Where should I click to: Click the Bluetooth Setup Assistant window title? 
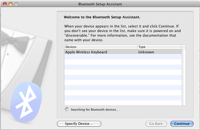point(100,4)
